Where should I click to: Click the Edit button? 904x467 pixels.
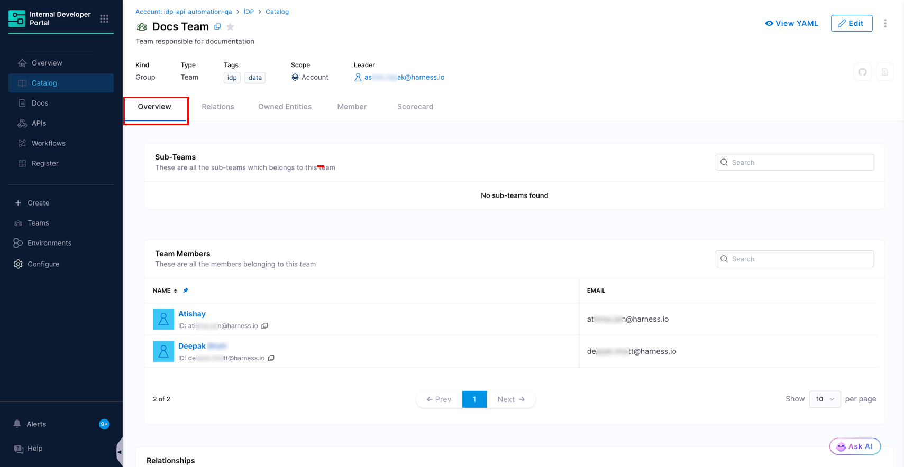point(852,23)
